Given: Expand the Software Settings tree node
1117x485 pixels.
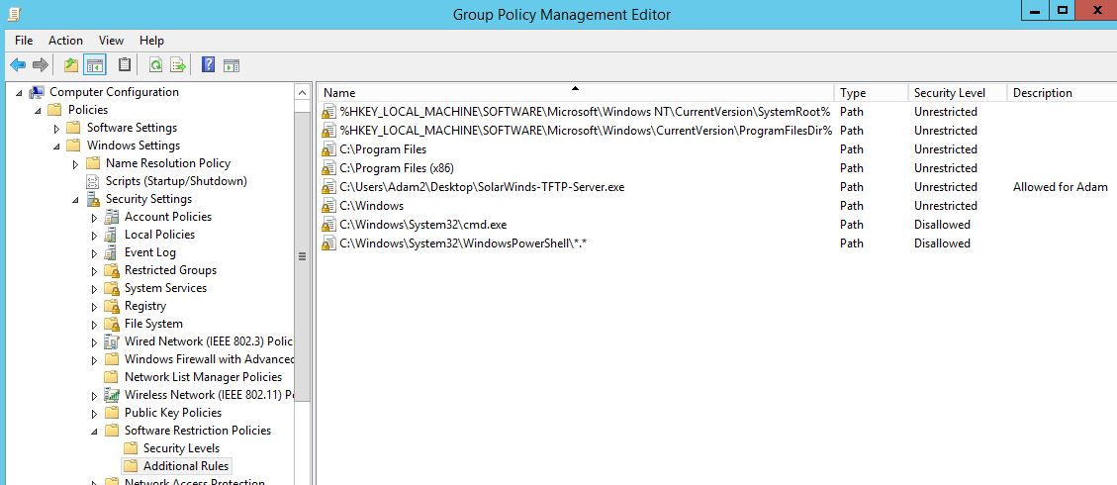Looking at the screenshot, I should (57, 129).
